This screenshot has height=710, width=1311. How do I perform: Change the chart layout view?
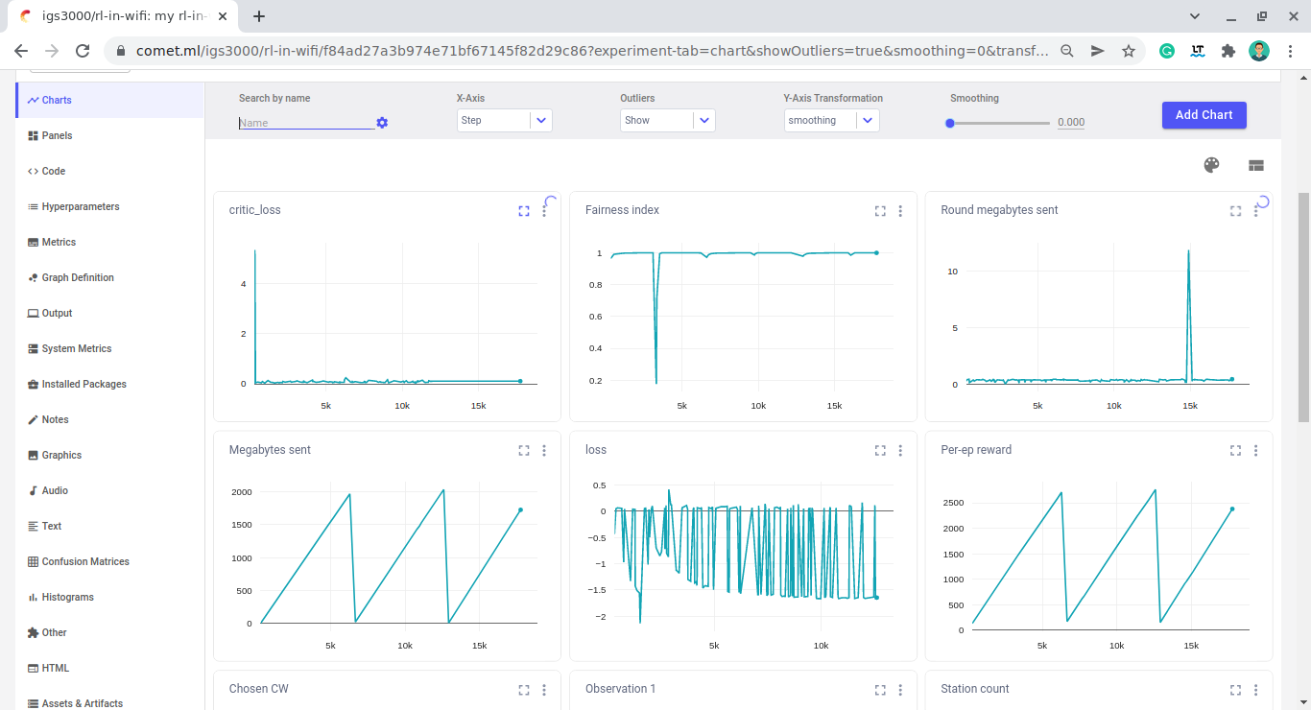coord(1256,165)
